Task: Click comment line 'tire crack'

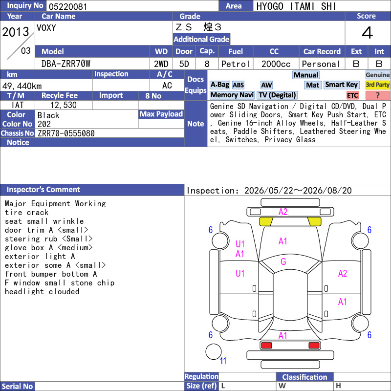Action: click(x=27, y=213)
